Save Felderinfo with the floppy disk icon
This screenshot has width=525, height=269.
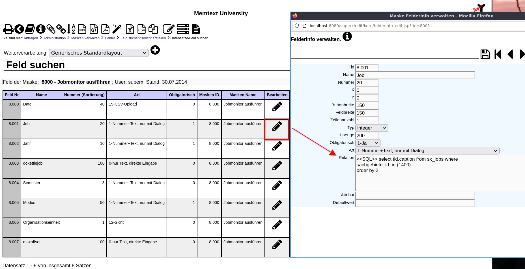click(x=485, y=54)
